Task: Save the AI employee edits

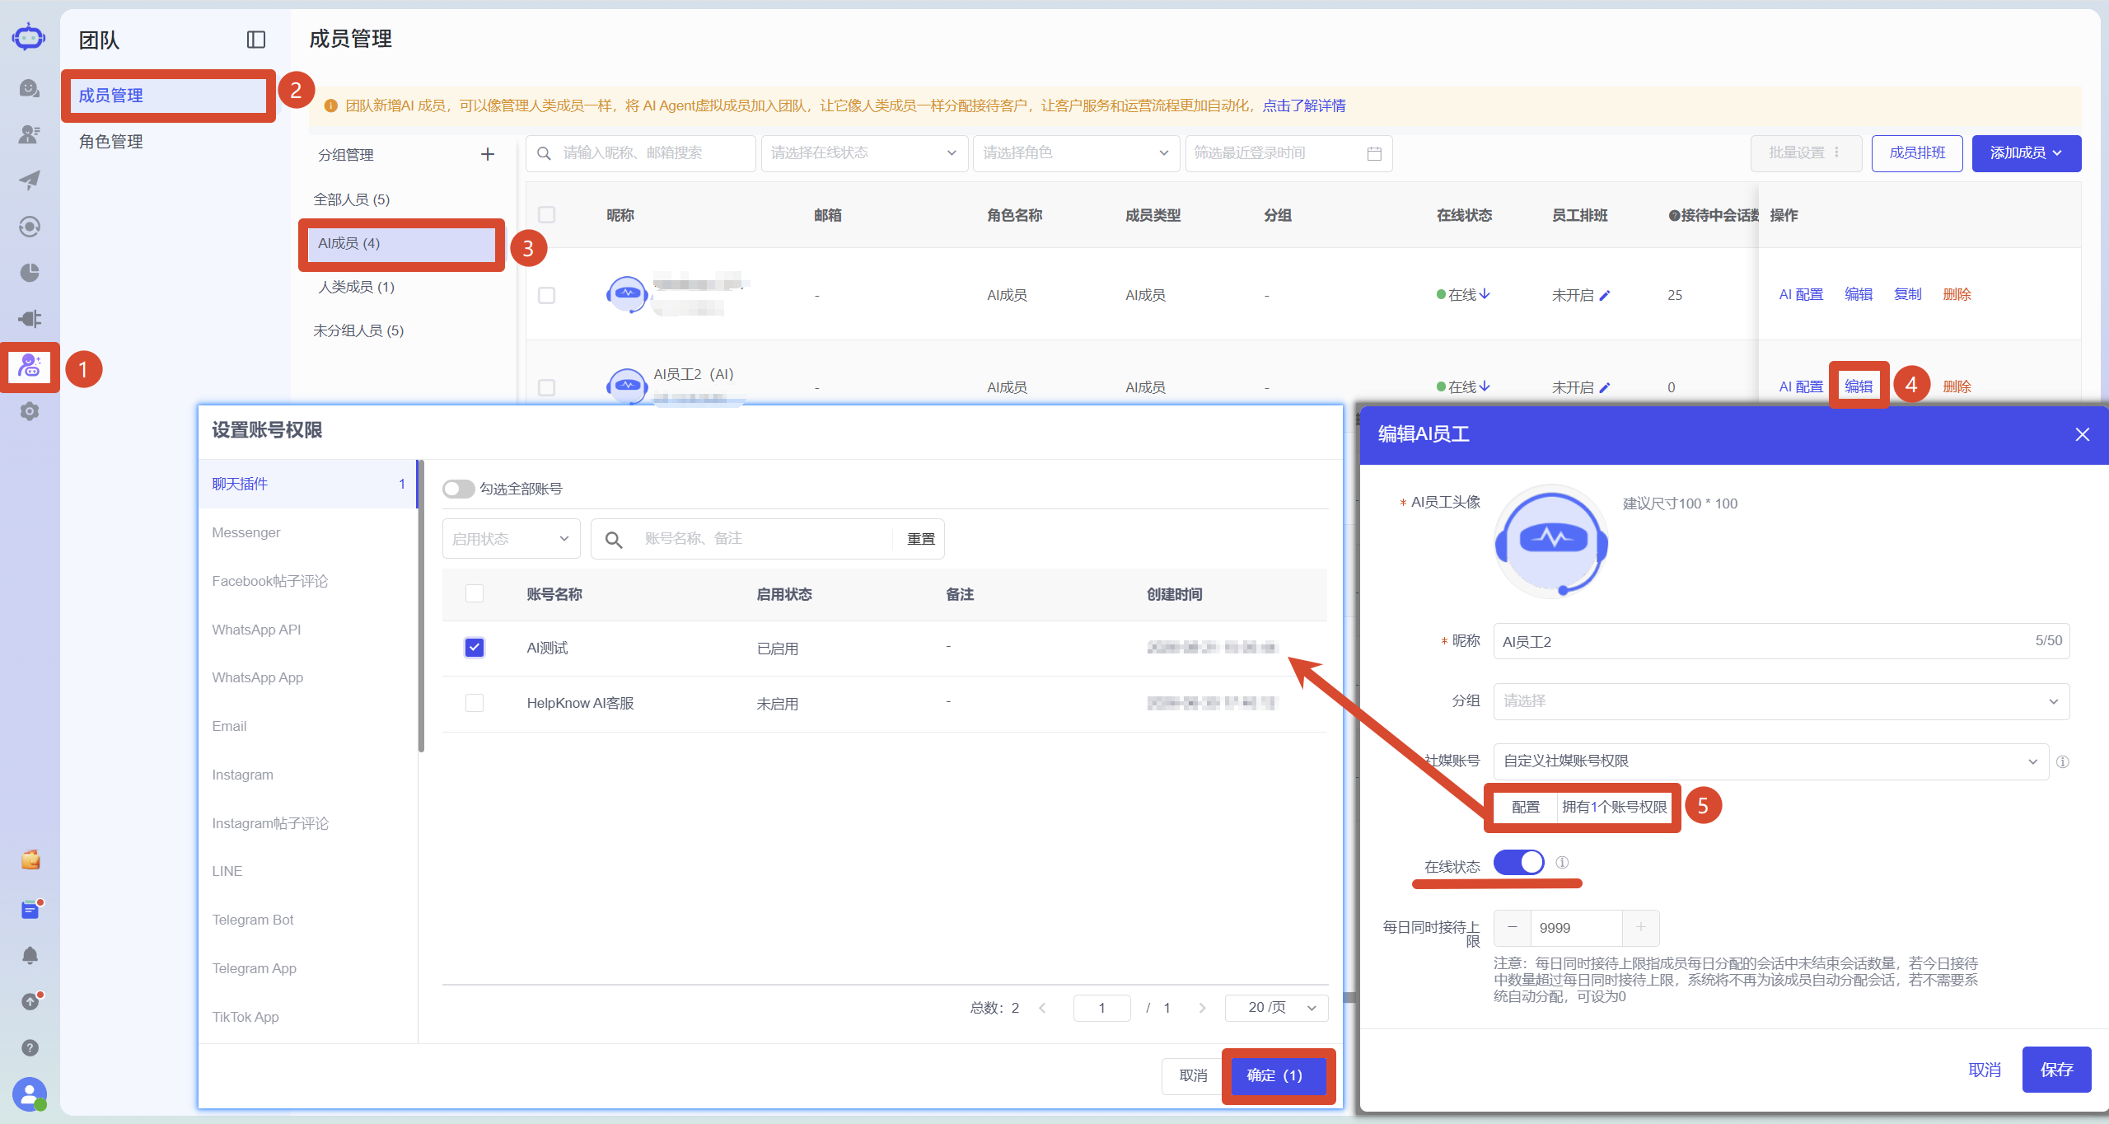Action: [2056, 1070]
